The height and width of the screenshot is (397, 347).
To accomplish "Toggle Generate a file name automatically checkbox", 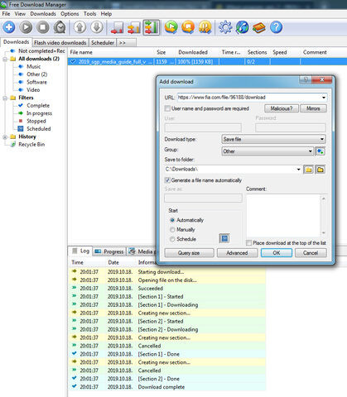I will [x=167, y=180].
